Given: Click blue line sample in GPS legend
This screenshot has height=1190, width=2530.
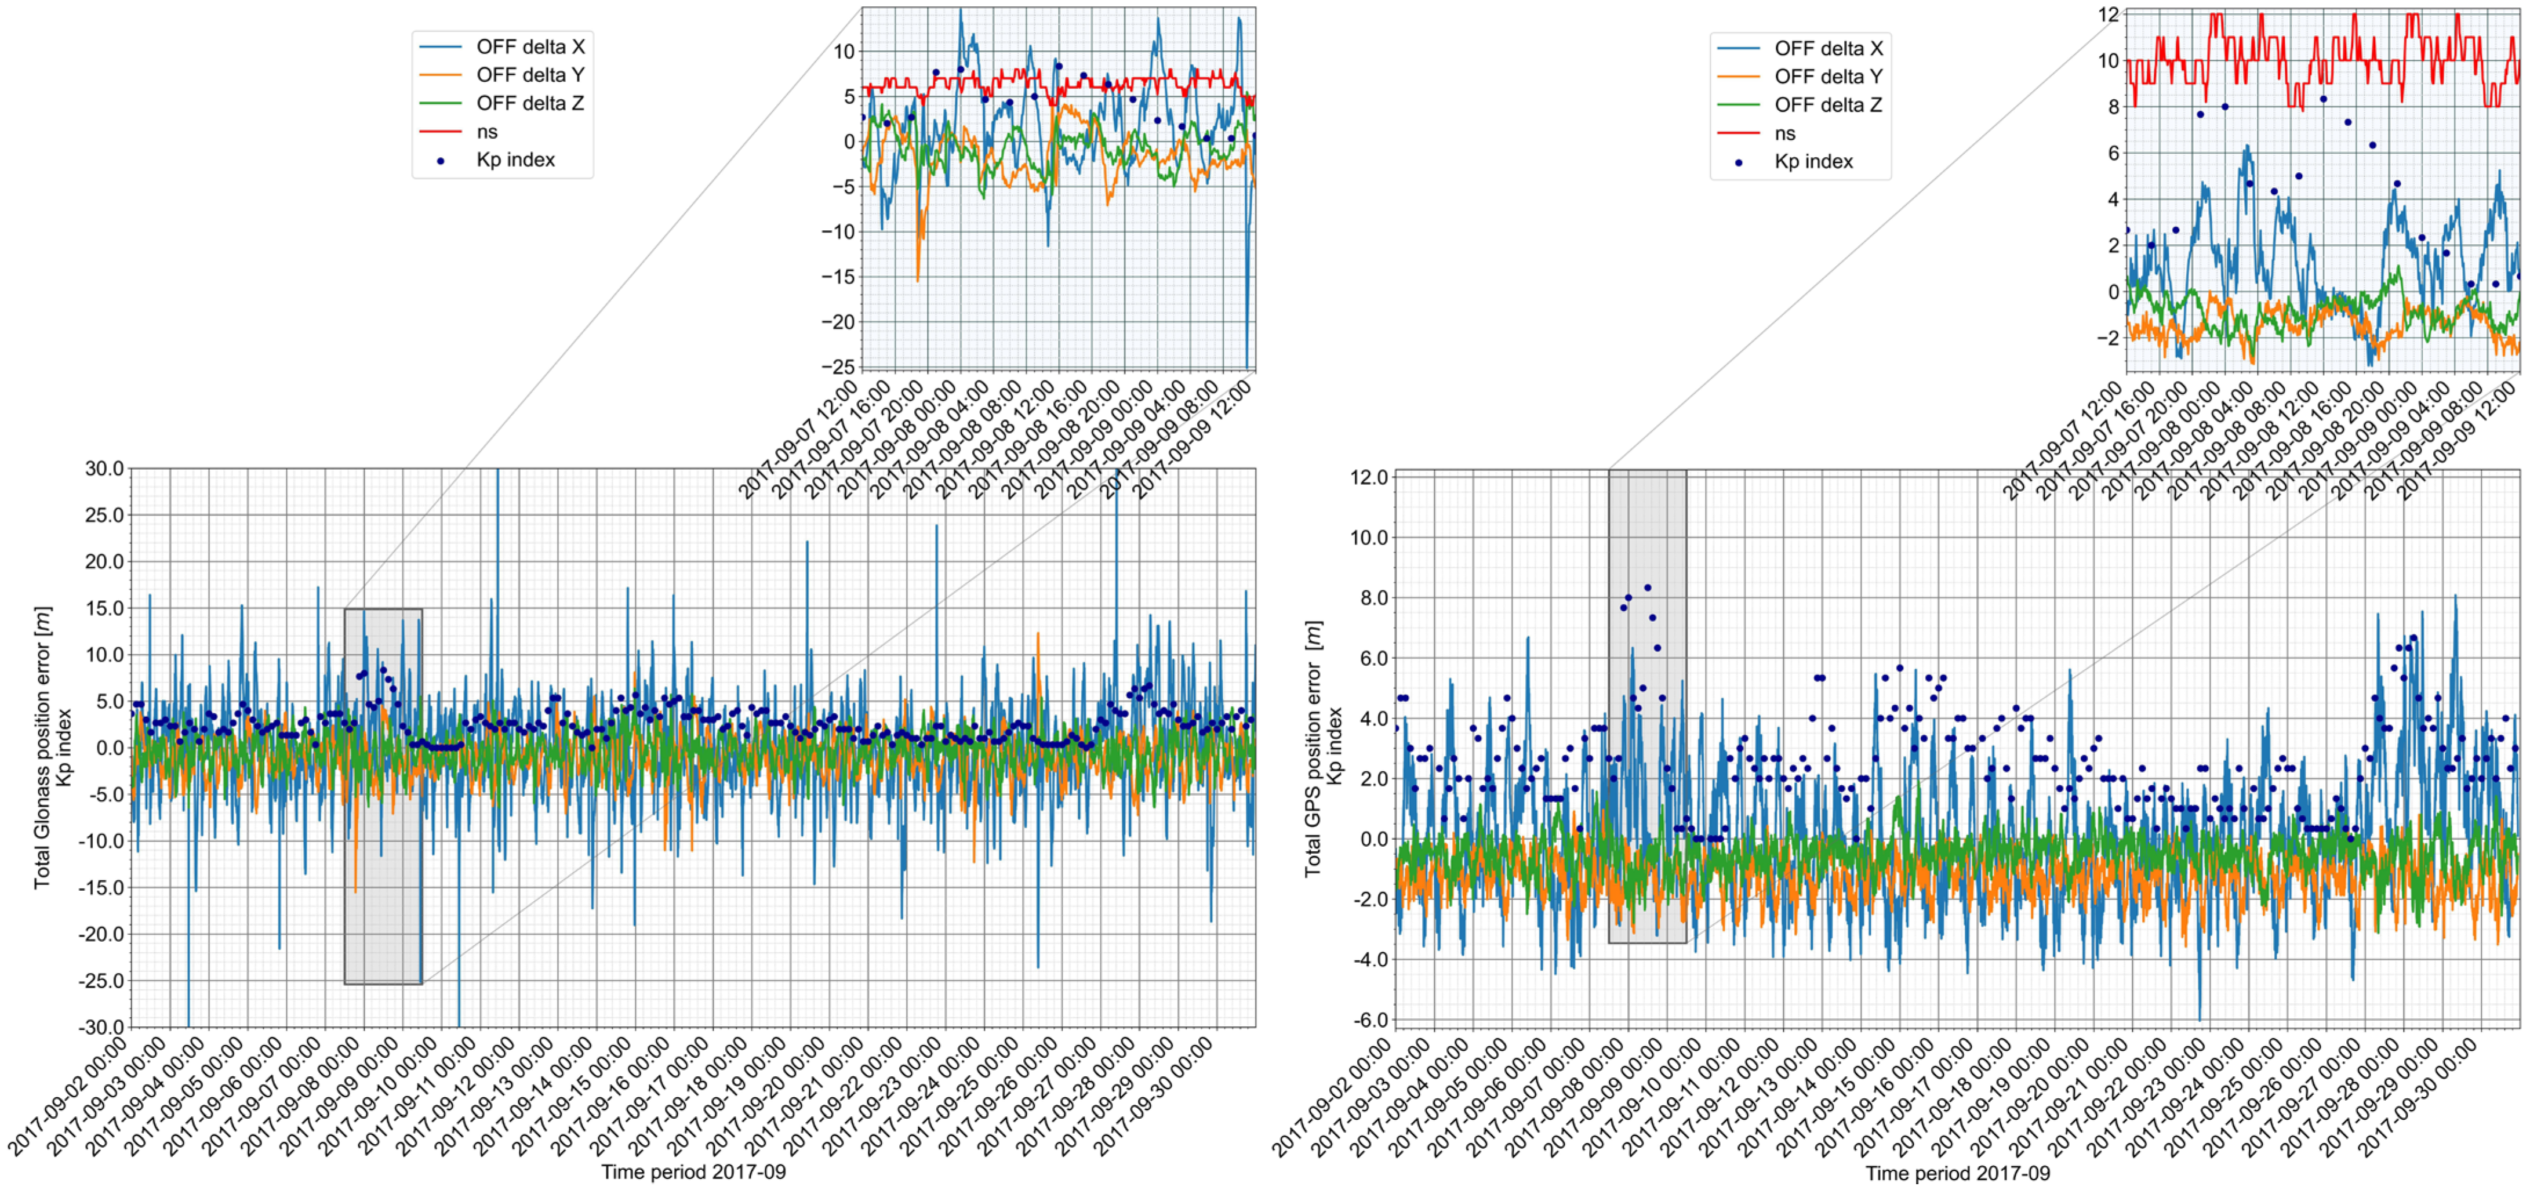Looking at the screenshot, I should pos(1739,48).
